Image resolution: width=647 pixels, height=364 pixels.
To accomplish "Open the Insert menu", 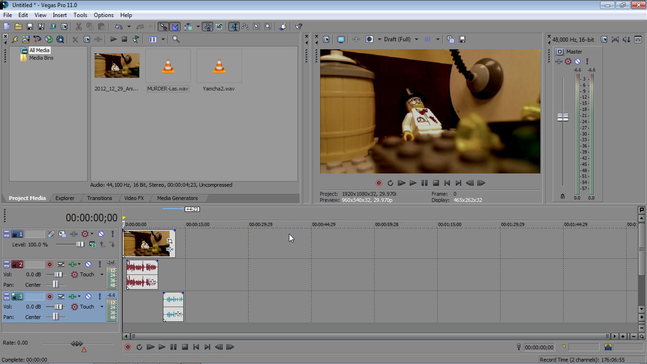I will click(x=60, y=15).
